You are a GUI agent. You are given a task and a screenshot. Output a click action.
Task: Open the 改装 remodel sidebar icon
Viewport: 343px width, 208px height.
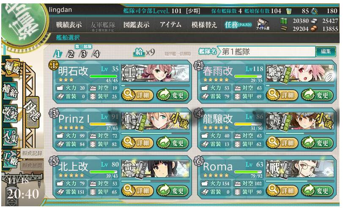[10, 113]
